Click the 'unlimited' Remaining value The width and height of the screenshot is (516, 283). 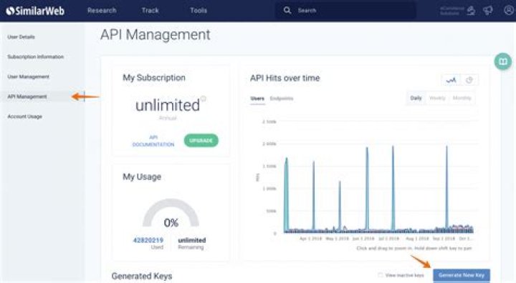click(x=192, y=240)
